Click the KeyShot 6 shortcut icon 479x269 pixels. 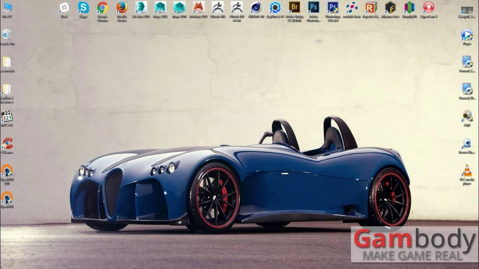point(275,8)
